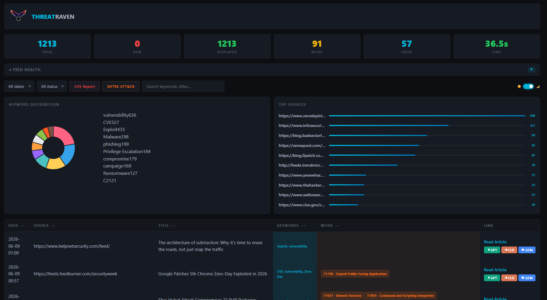Click the feeds.feedburner.com/securityweek source cell
547x300 pixels.
(x=75, y=274)
